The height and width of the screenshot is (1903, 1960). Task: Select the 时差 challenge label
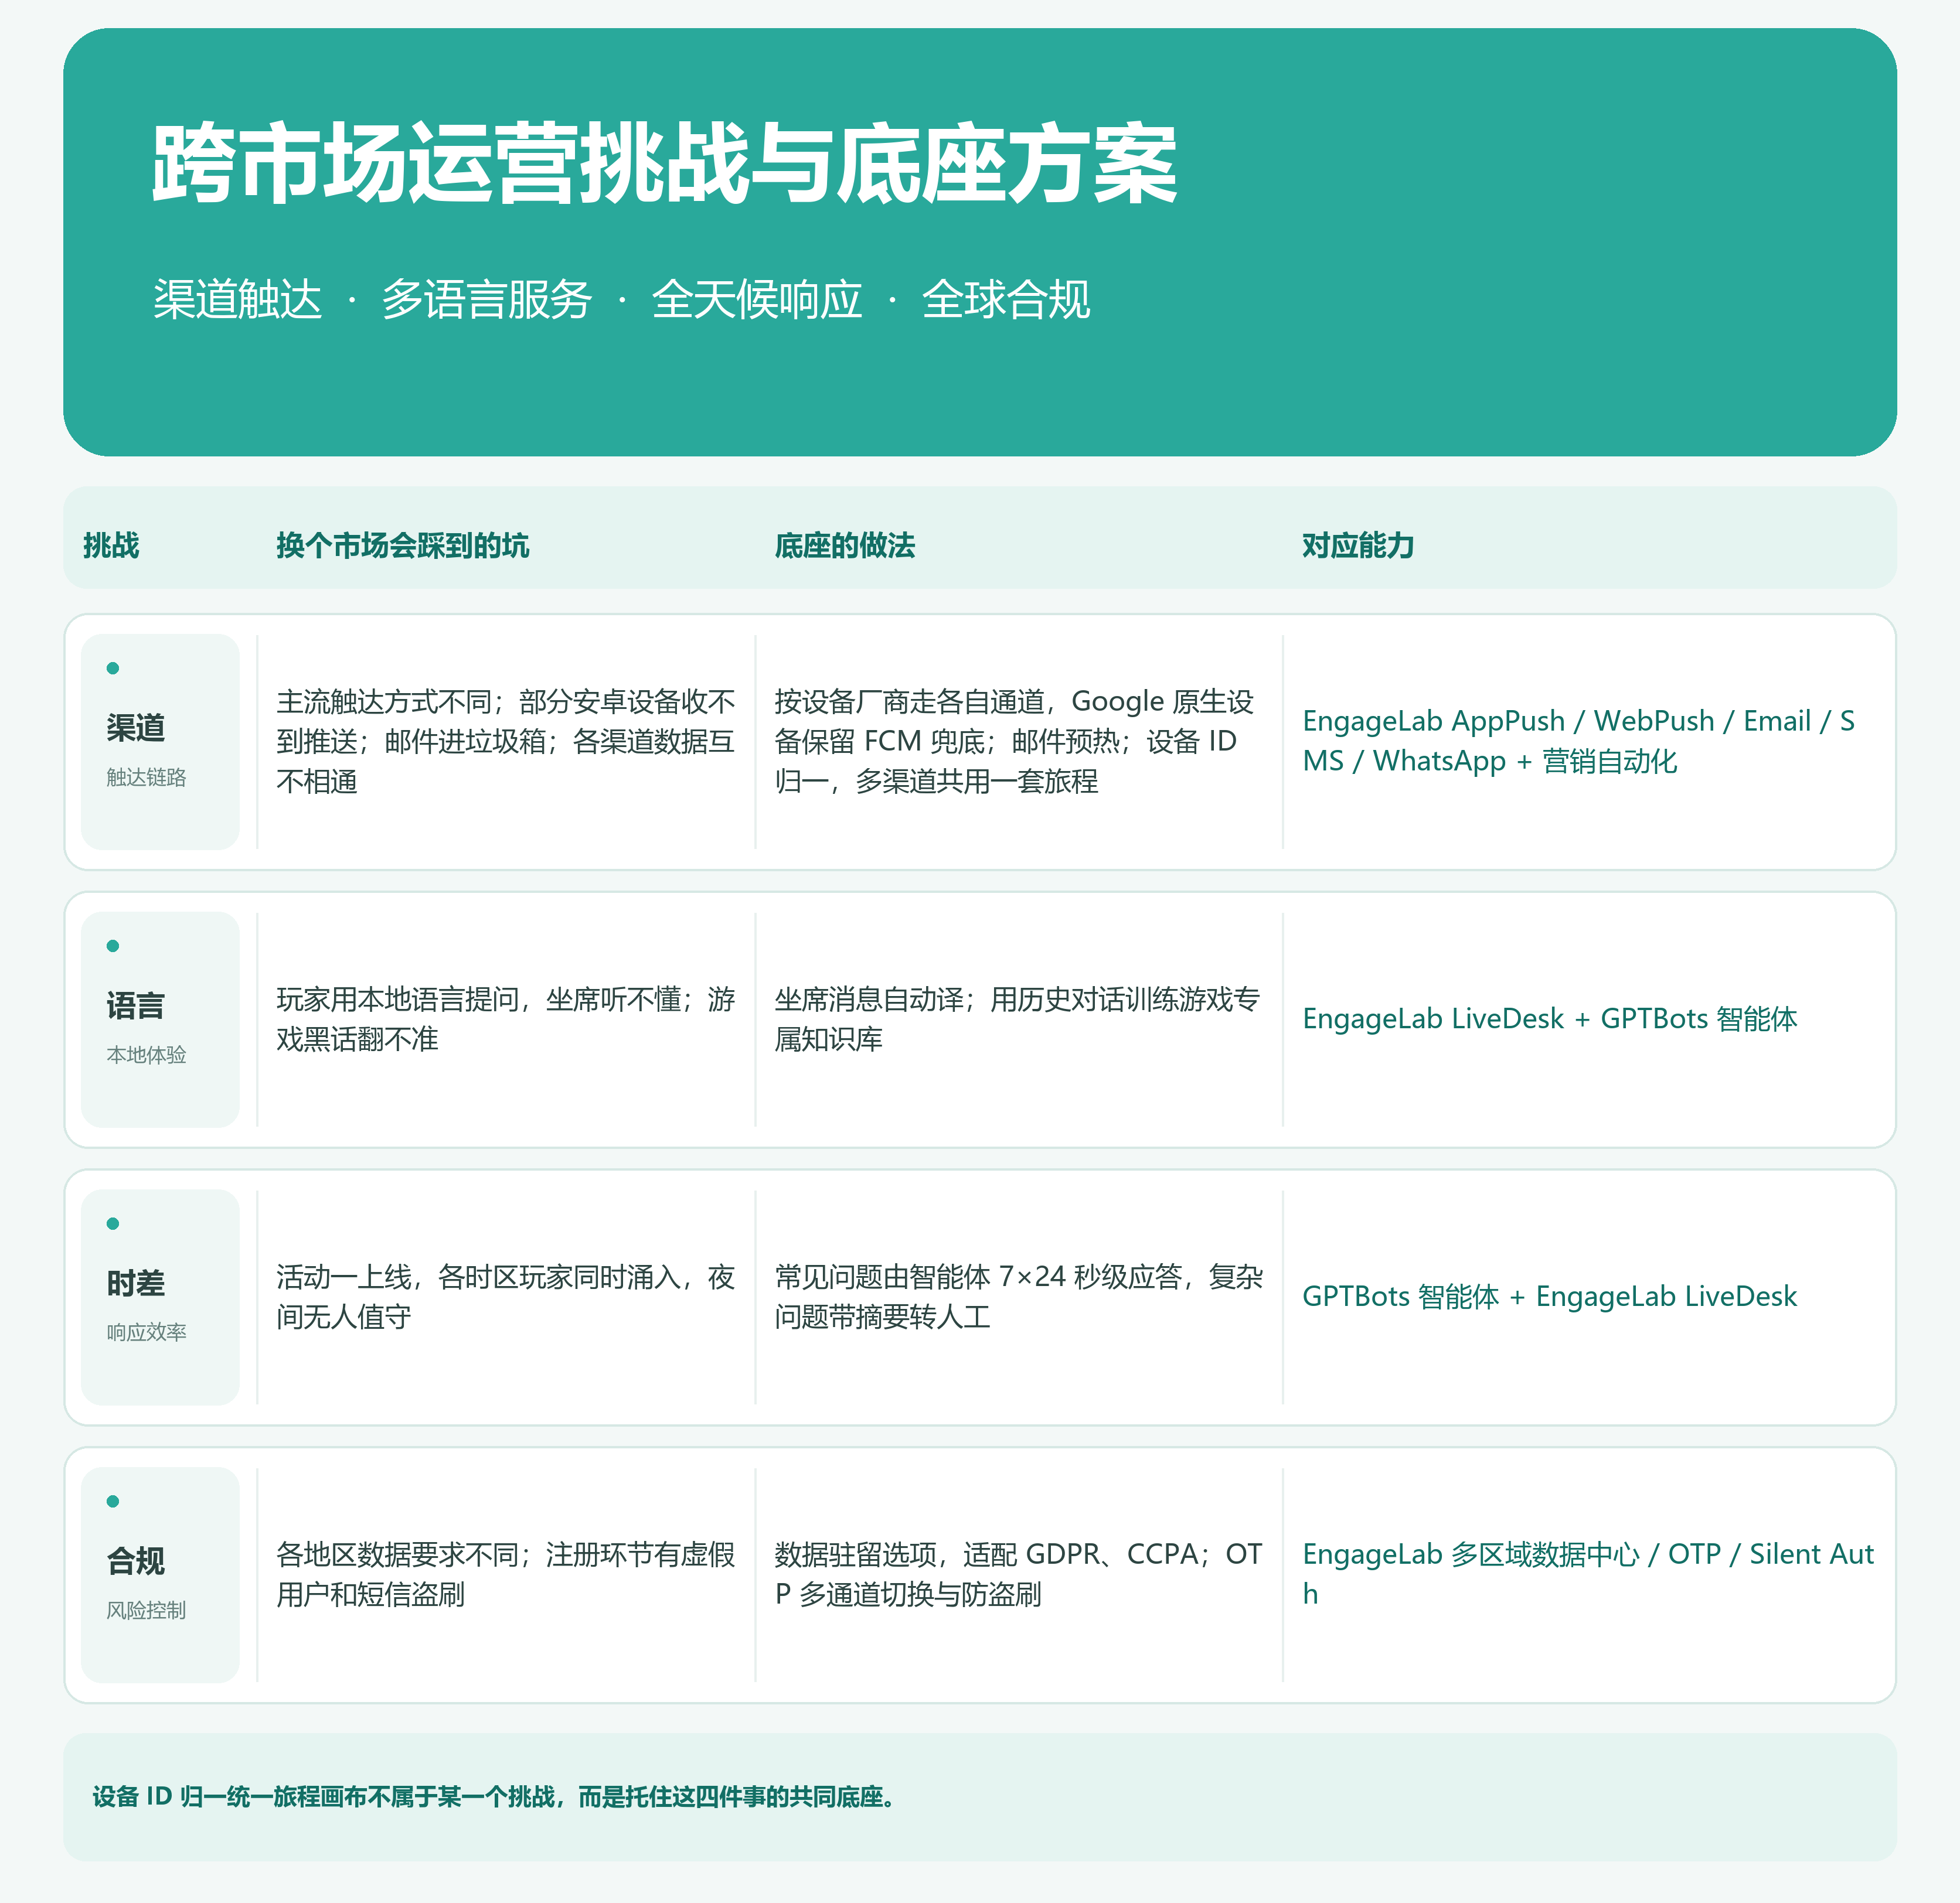135,1283
